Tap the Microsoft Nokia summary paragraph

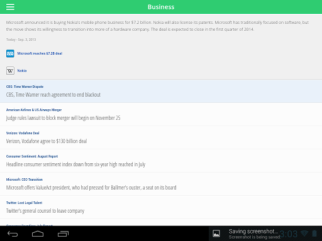[x=157, y=26]
